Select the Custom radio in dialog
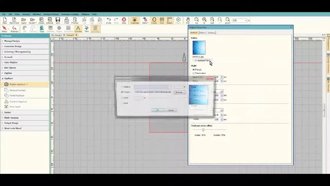 (x=122, y=92)
